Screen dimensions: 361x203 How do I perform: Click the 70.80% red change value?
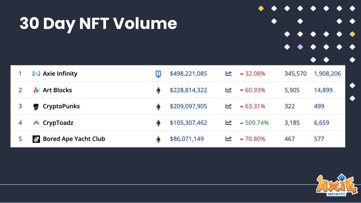point(255,139)
